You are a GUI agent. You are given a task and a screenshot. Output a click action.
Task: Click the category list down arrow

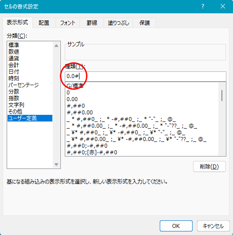click(x=56, y=164)
